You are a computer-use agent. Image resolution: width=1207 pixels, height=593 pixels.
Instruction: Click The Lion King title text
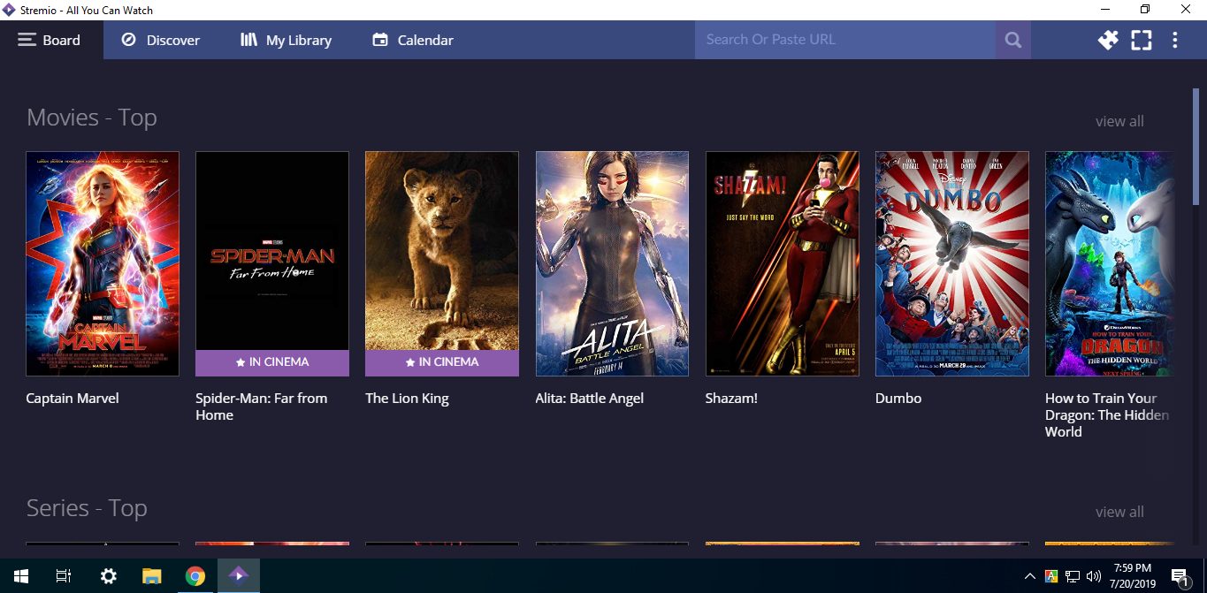(x=407, y=399)
